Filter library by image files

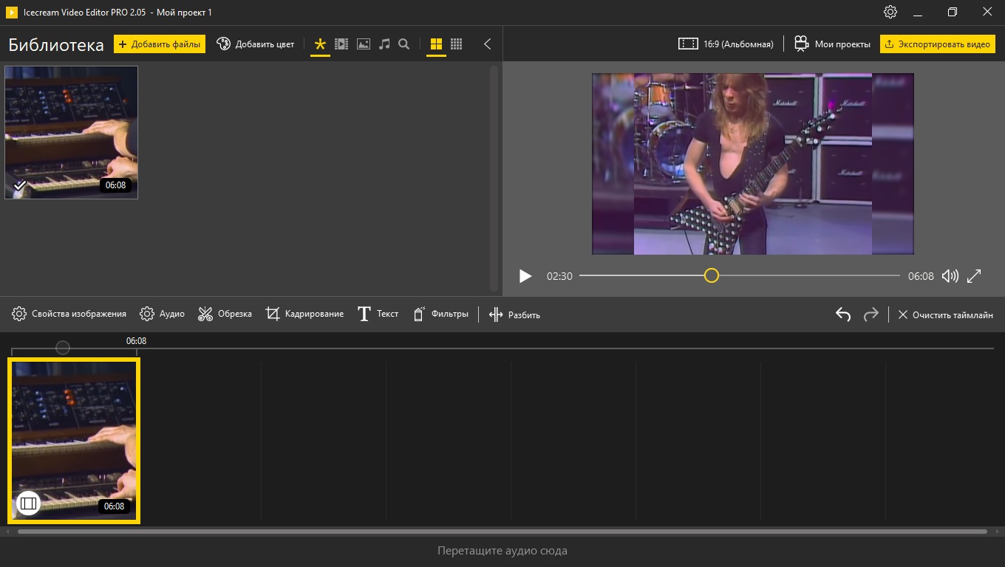click(363, 44)
